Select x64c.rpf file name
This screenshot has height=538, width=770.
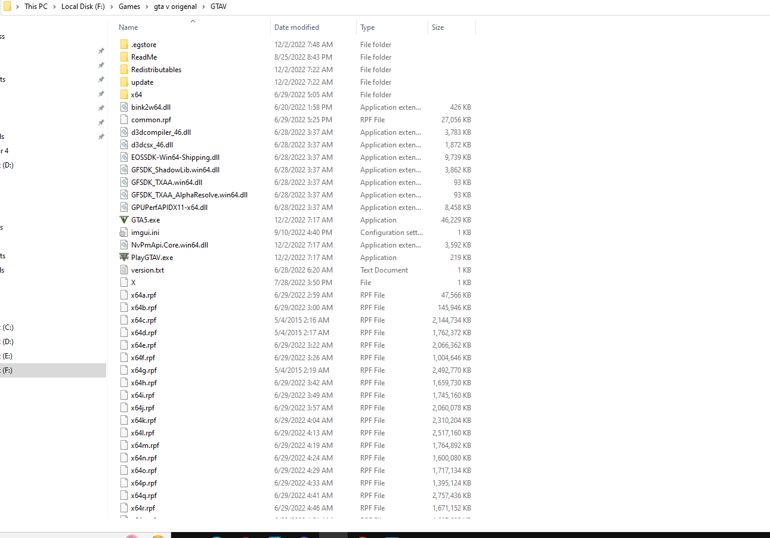point(144,320)
